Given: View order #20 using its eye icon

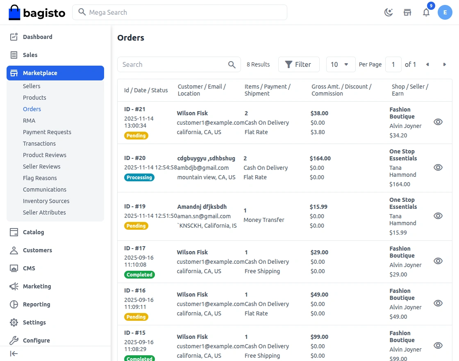Looking at the screenshot, I should click(x=438, y=167).
